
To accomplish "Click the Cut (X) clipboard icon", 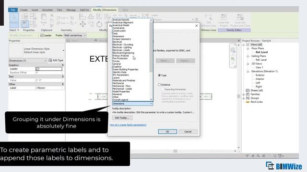I will coord(52,15).
